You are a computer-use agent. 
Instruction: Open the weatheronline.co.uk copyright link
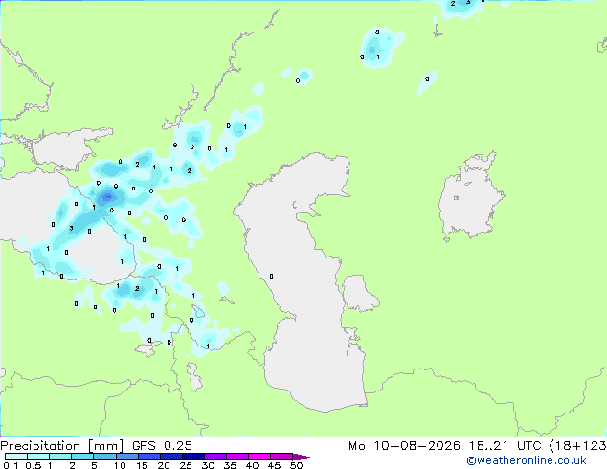pyautogui.click(x=527, y=460)
